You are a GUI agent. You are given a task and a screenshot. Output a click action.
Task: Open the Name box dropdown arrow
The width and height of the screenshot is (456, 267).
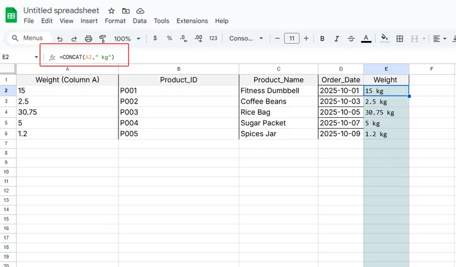point(36,57)
